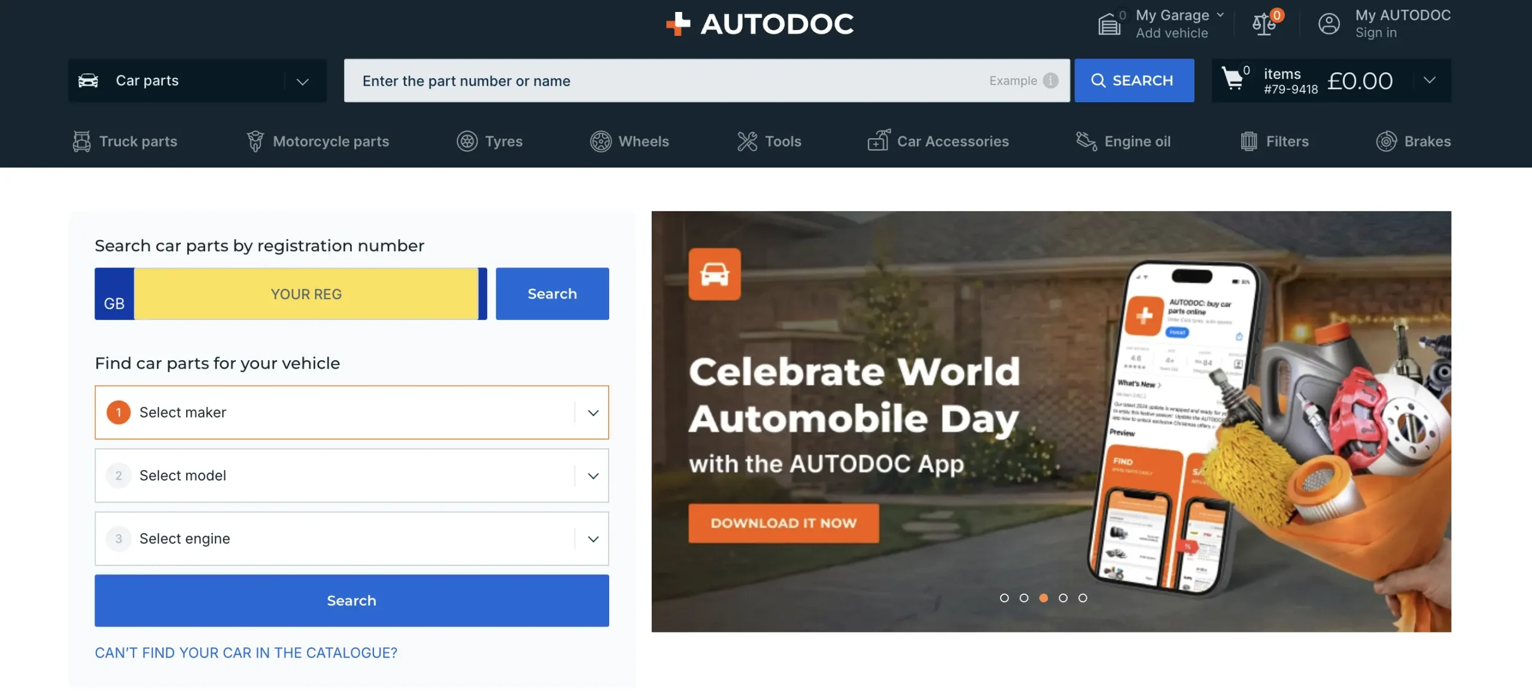The image size is (1532, 691).
Task: Click the Example info icon in search bar
Action: (x=1050, y=80)
